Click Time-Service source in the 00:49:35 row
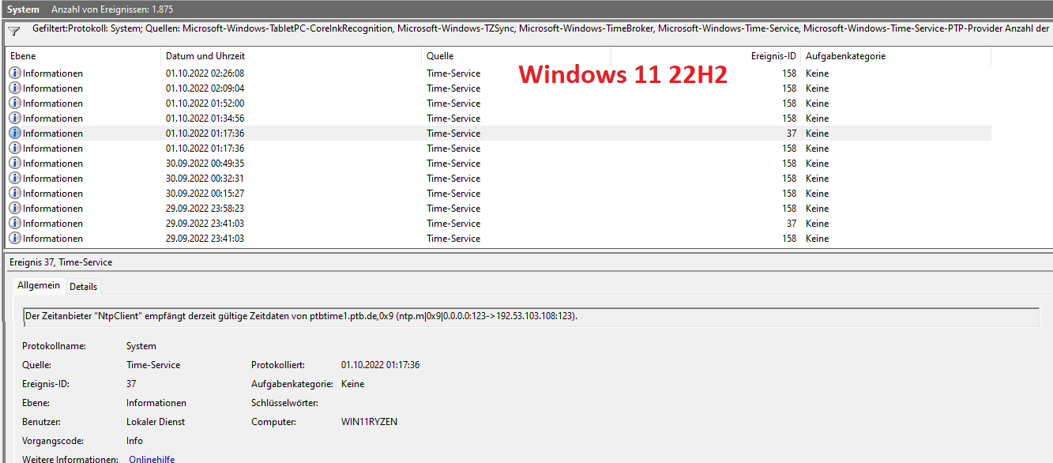This screenshot has height=463, width=1053. coord(453,163)
